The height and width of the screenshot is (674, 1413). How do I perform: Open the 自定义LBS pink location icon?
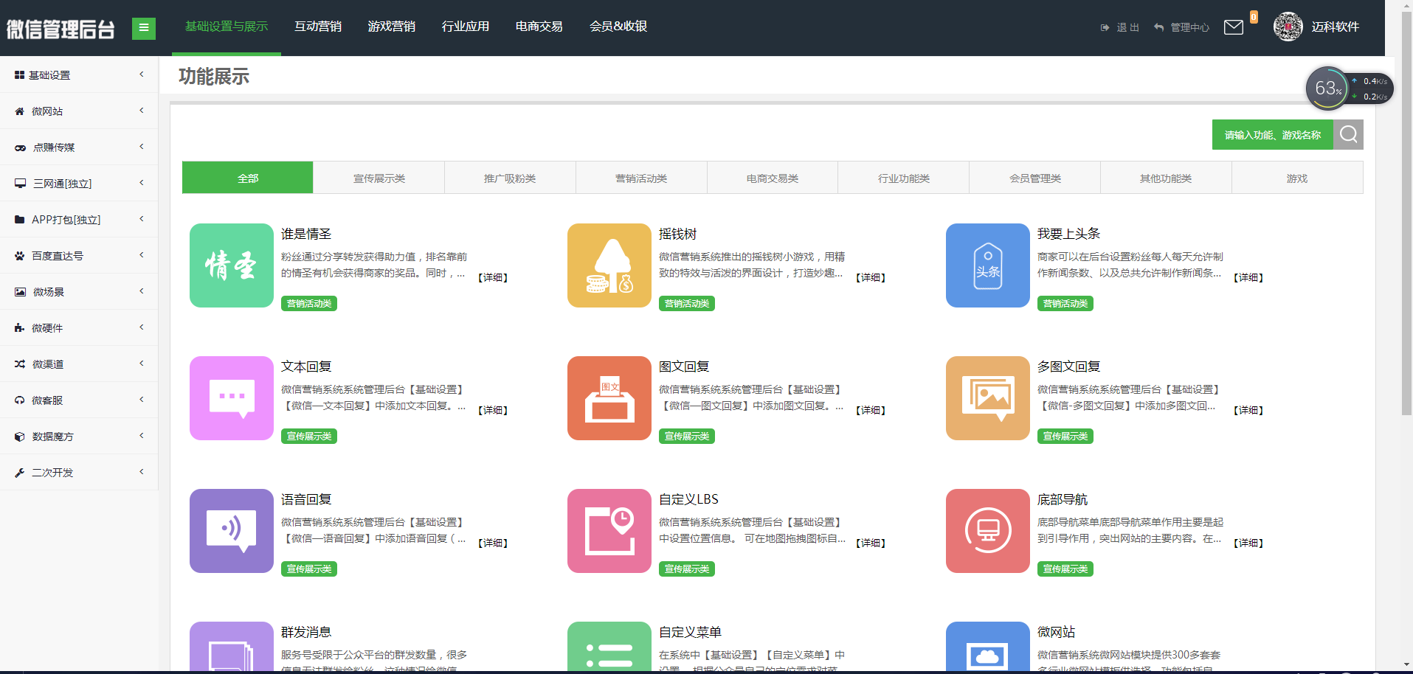tap(609, 531)
